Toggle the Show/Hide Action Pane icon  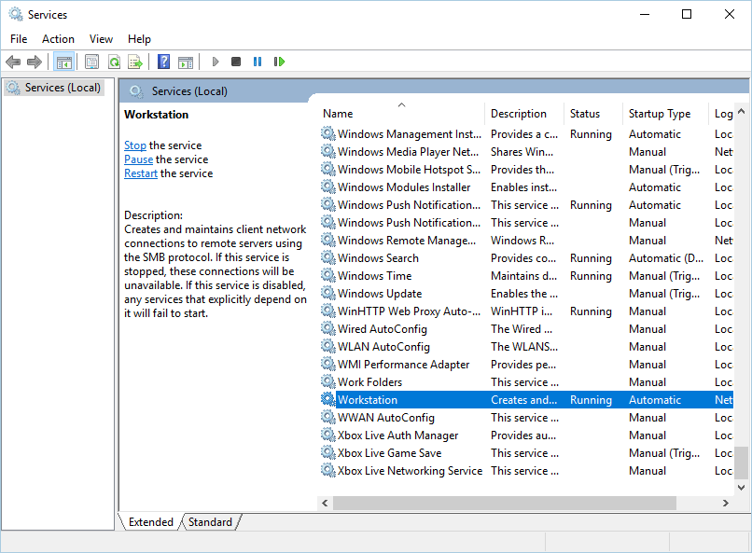[186, 62]
